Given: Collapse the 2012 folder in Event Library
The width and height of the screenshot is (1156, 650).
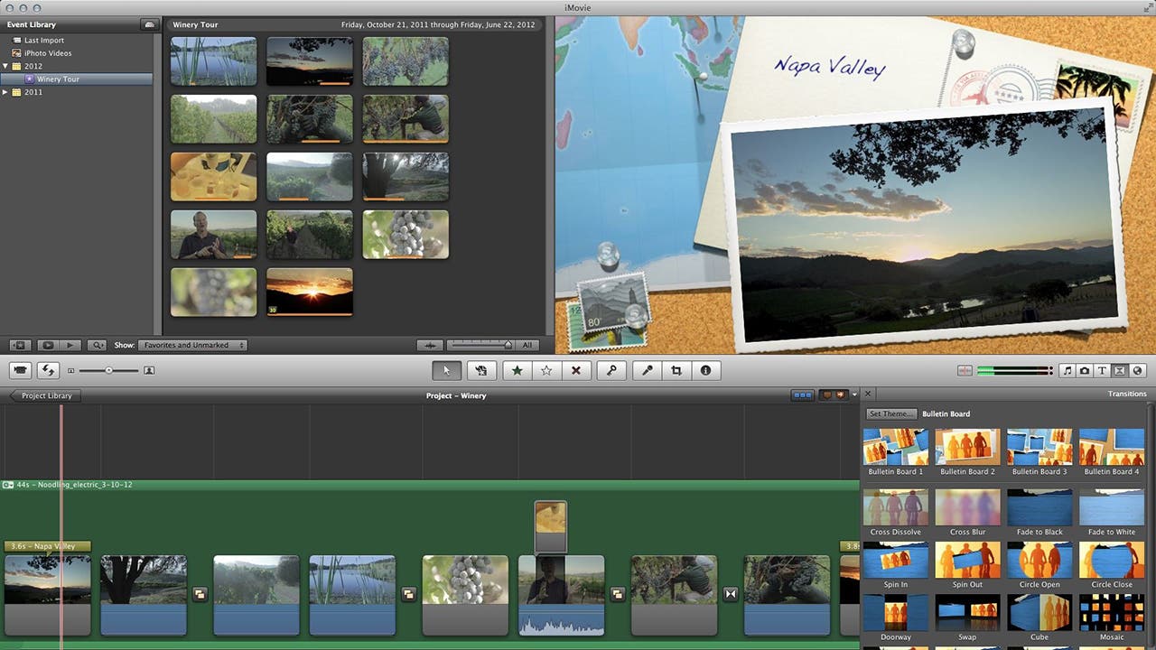Looking at the screenshot, I should click(6, 66).
